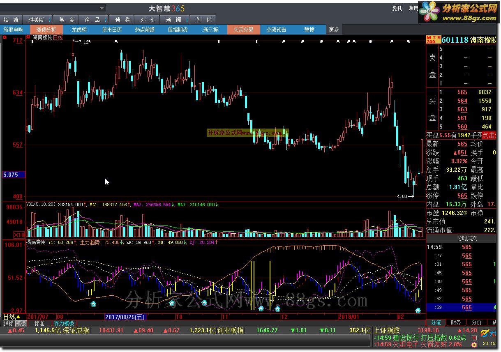Switch to the 分笔 tab

(x=436, y=323)
